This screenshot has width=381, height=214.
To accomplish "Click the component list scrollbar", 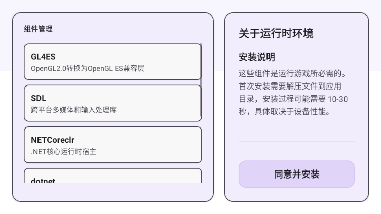I will [201, 81].
